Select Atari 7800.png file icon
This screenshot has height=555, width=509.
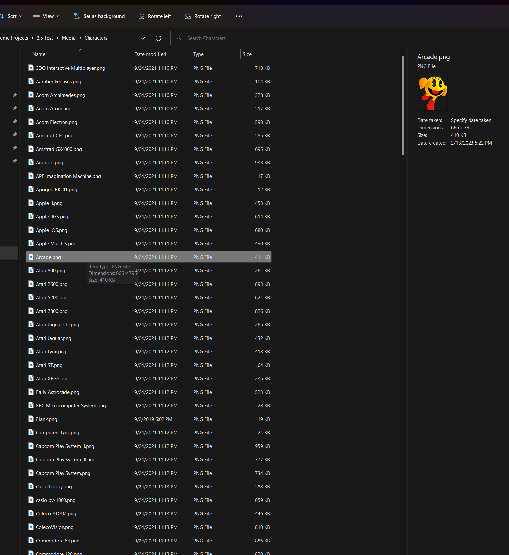click(31, 311)
